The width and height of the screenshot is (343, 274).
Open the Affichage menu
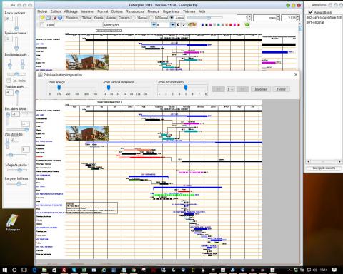tap(71, 11)
